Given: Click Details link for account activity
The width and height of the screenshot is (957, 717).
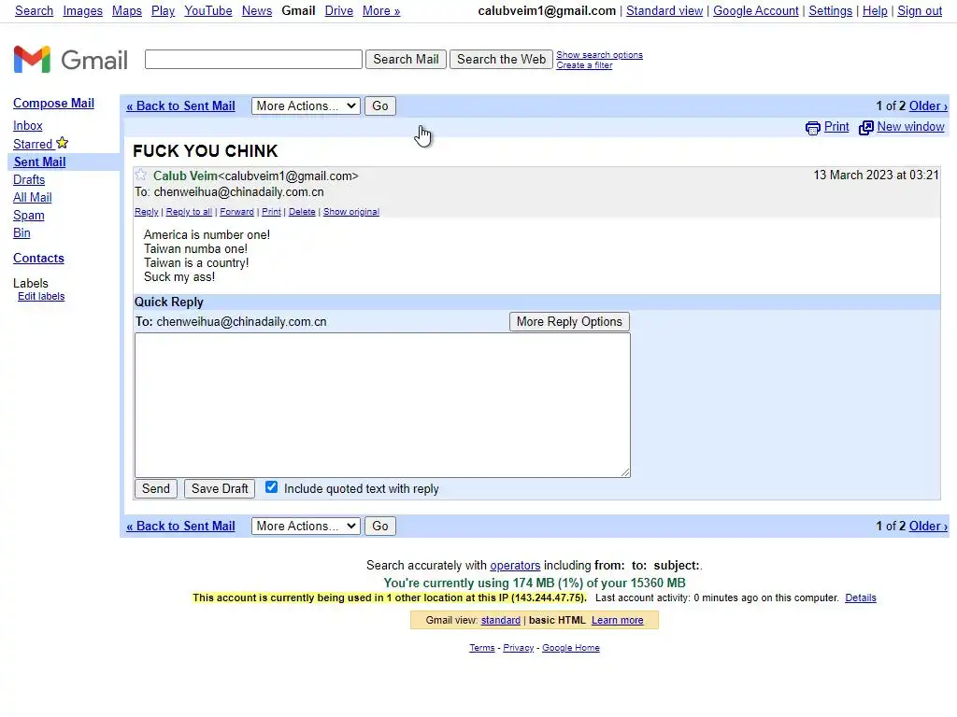Looking at the screenshot, I should (x=861, y=598).
